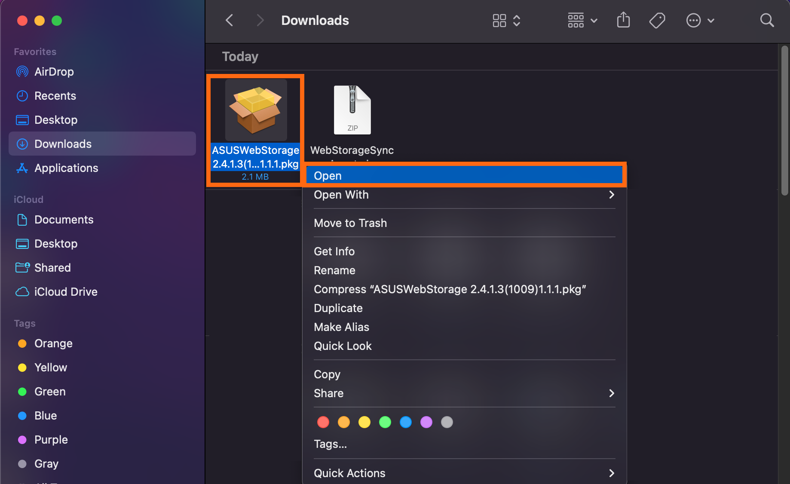Open iCloud Documents folder
790x484 pixels.
pyautogui.click(x=102, y=220)
